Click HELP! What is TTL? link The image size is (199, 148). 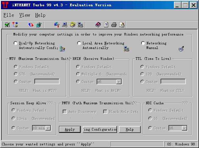point(165,90)
